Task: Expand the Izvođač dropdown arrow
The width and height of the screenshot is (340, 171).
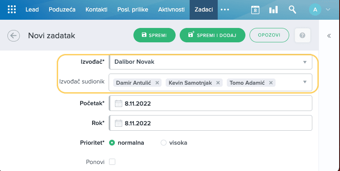Action: [x=304, y=62]
